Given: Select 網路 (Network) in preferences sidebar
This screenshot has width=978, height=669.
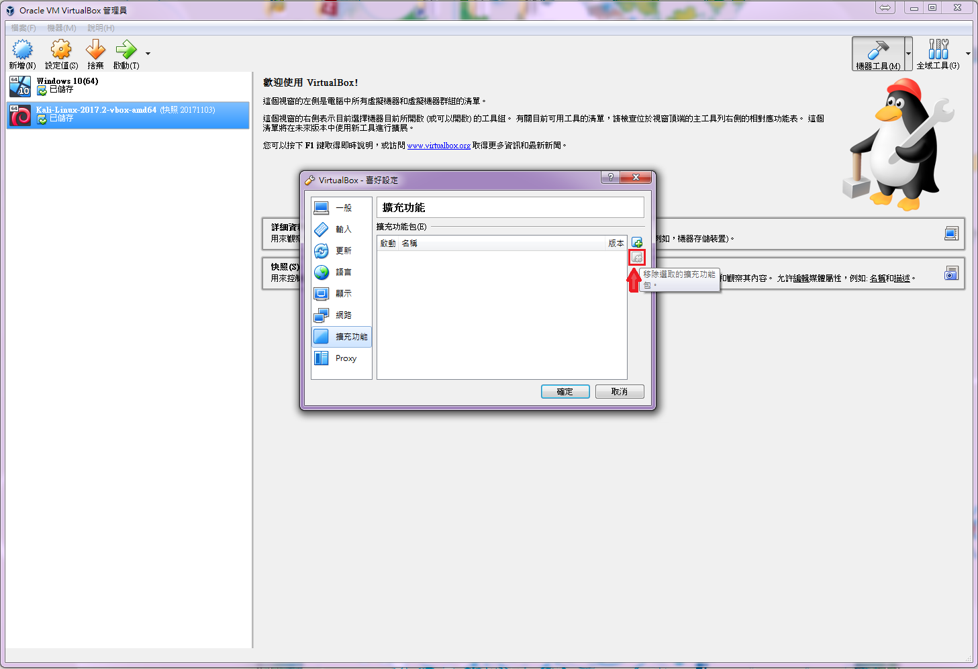Looking at the screenshot, I should pyautogui.click(x=342, y=315).
